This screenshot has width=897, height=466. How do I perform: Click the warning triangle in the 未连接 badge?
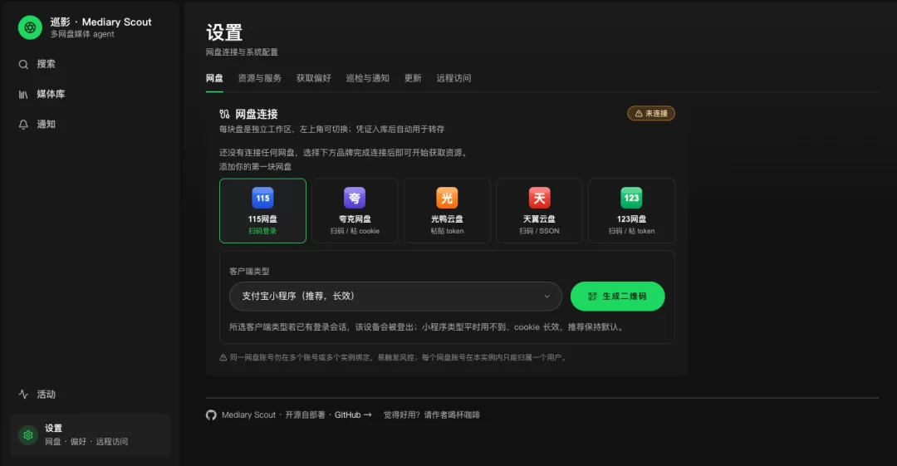(x=639, y=113)
